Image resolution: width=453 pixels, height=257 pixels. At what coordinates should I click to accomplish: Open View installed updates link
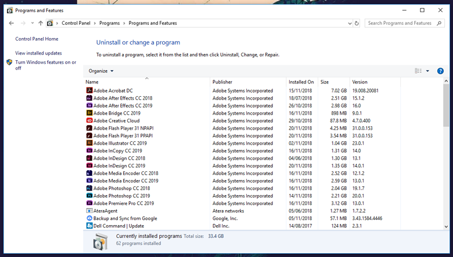coord(38,53)
